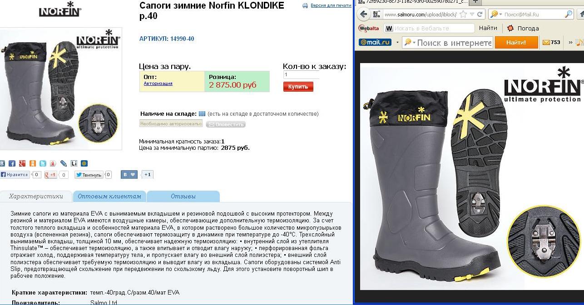This screenshot has width=584, height=305.
Task: Click the LiveInternet Li share icon
Action: pos(74,163)
